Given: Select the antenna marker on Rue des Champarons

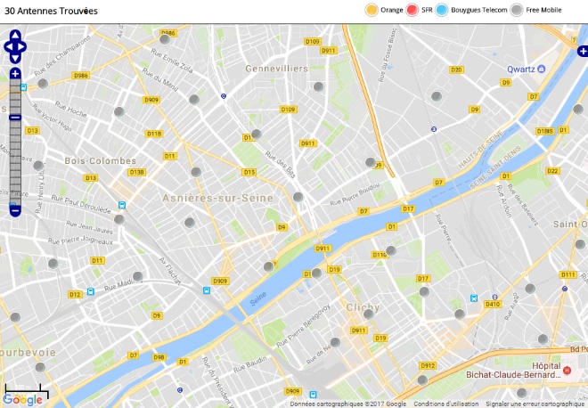Looking at the screenshot, I should [x=43, y=84].
